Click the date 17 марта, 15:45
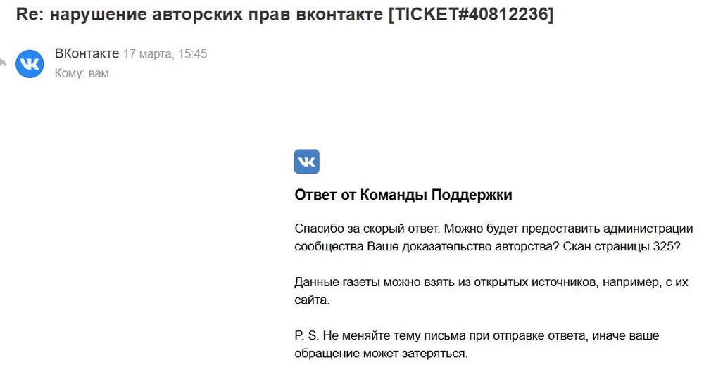This screenshot has width=723, height=379. coord(165,54)
